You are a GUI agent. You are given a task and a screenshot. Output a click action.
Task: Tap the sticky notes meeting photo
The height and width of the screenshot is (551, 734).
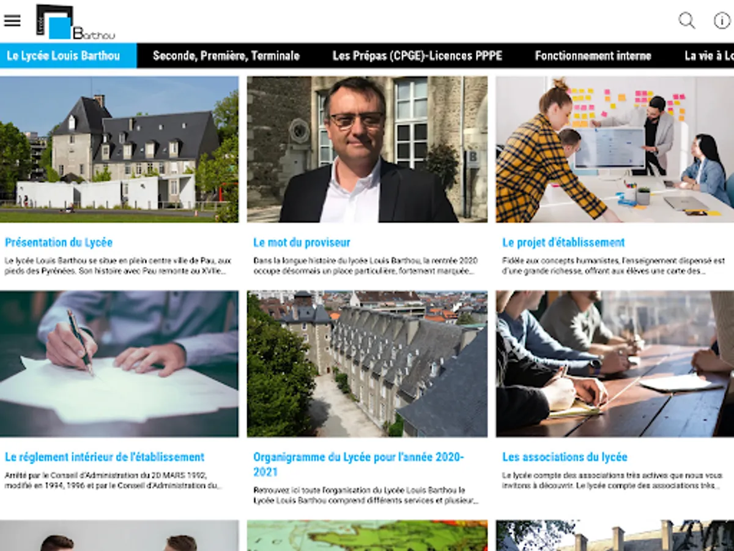615,149
